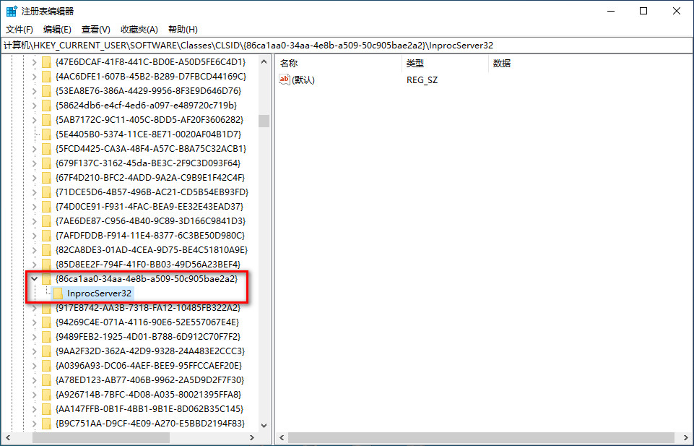694x446 pixels.
Task: Collapse the {86ca1aa0-34aa-4e8b-a509-50c905bae2a2} key
Action: (33, 278)
